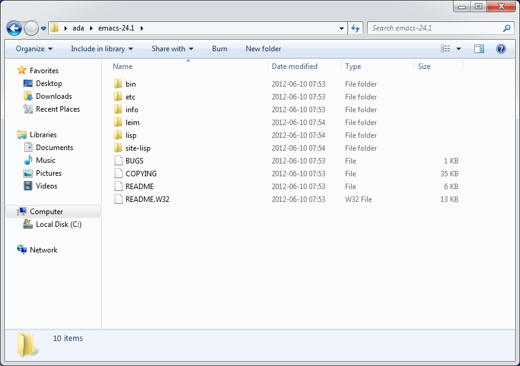Select the README.W32 file name
Image resolution: width=520 pixels, height=366 pixels.
(x=148, y=199)
